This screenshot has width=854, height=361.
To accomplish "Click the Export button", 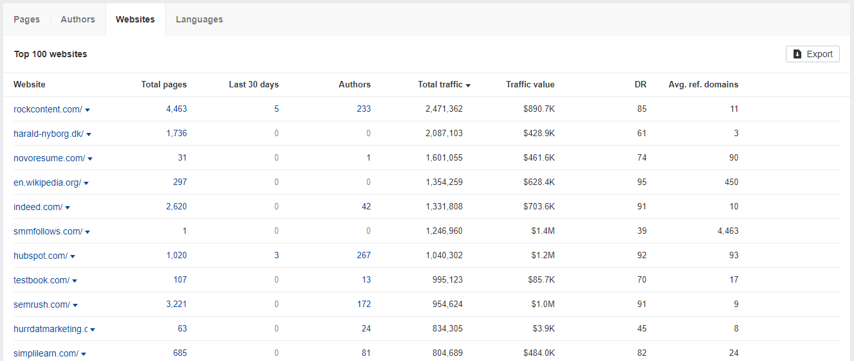I will [x=813, y=54].
